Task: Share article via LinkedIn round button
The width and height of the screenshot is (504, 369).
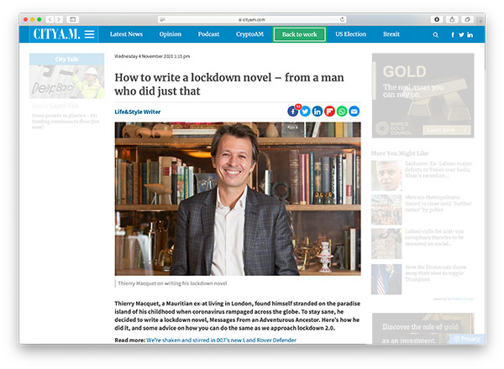Action: point(318,112)
